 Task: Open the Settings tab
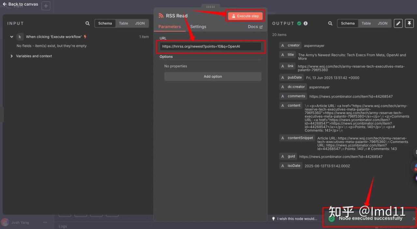point(198,27)
